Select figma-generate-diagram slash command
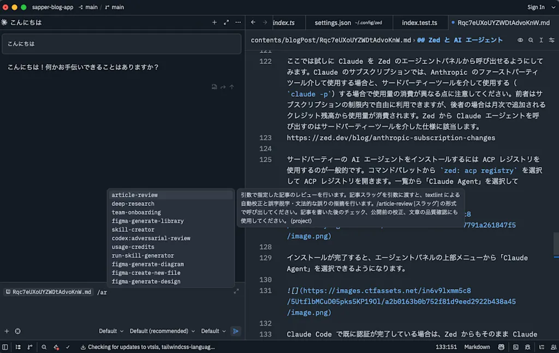559x353 pixels. coord(171,264)
